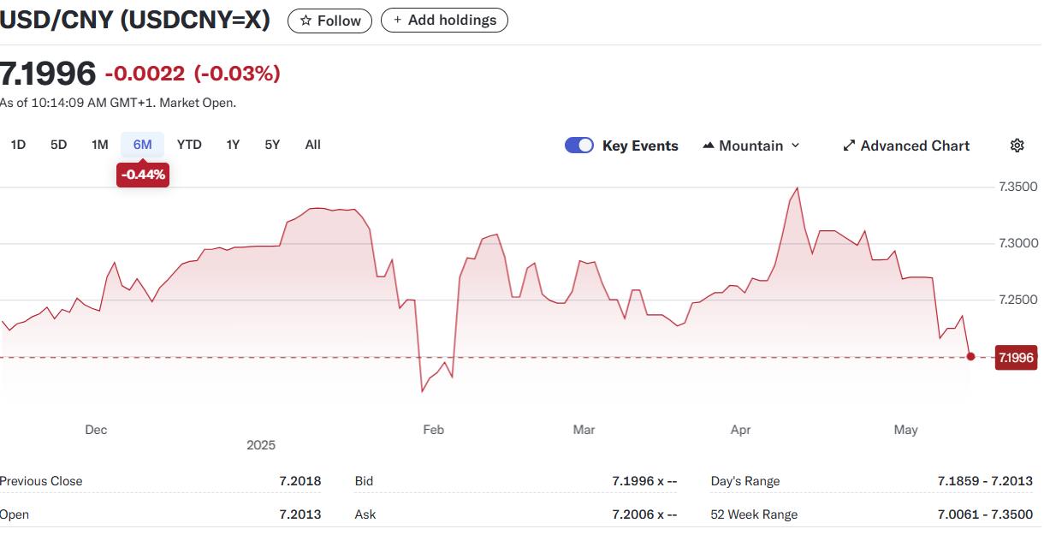The width and height of the screenshot is (1044, 535).
Task: Select the 1D time range
Action: pos(18,145)
